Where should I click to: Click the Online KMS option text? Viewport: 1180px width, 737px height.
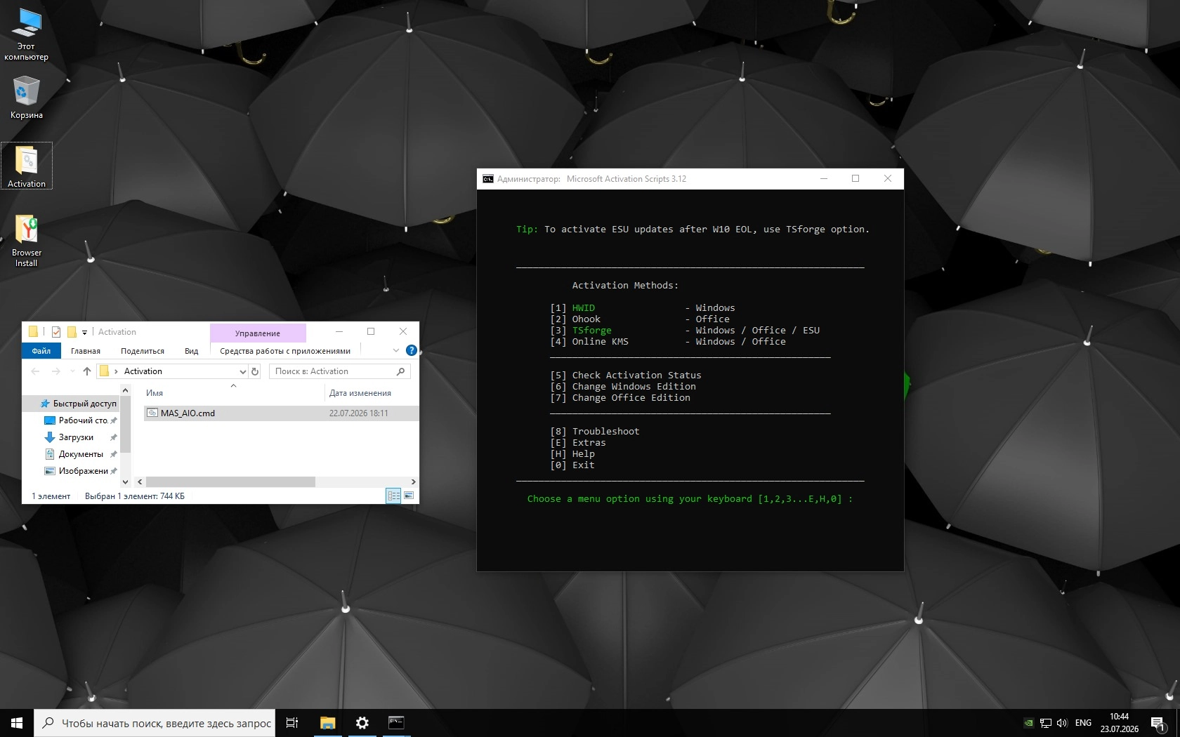(601, 342)
